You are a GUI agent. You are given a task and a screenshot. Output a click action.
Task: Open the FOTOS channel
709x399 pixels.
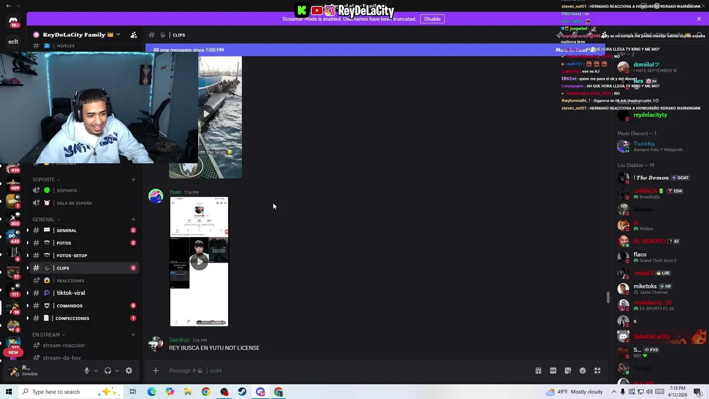coord(84,243)
